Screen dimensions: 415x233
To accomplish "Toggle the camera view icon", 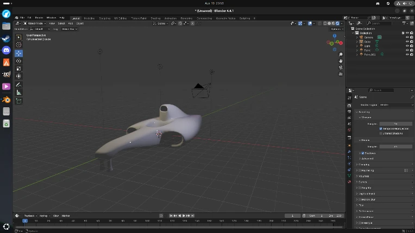I will point(341,68).
